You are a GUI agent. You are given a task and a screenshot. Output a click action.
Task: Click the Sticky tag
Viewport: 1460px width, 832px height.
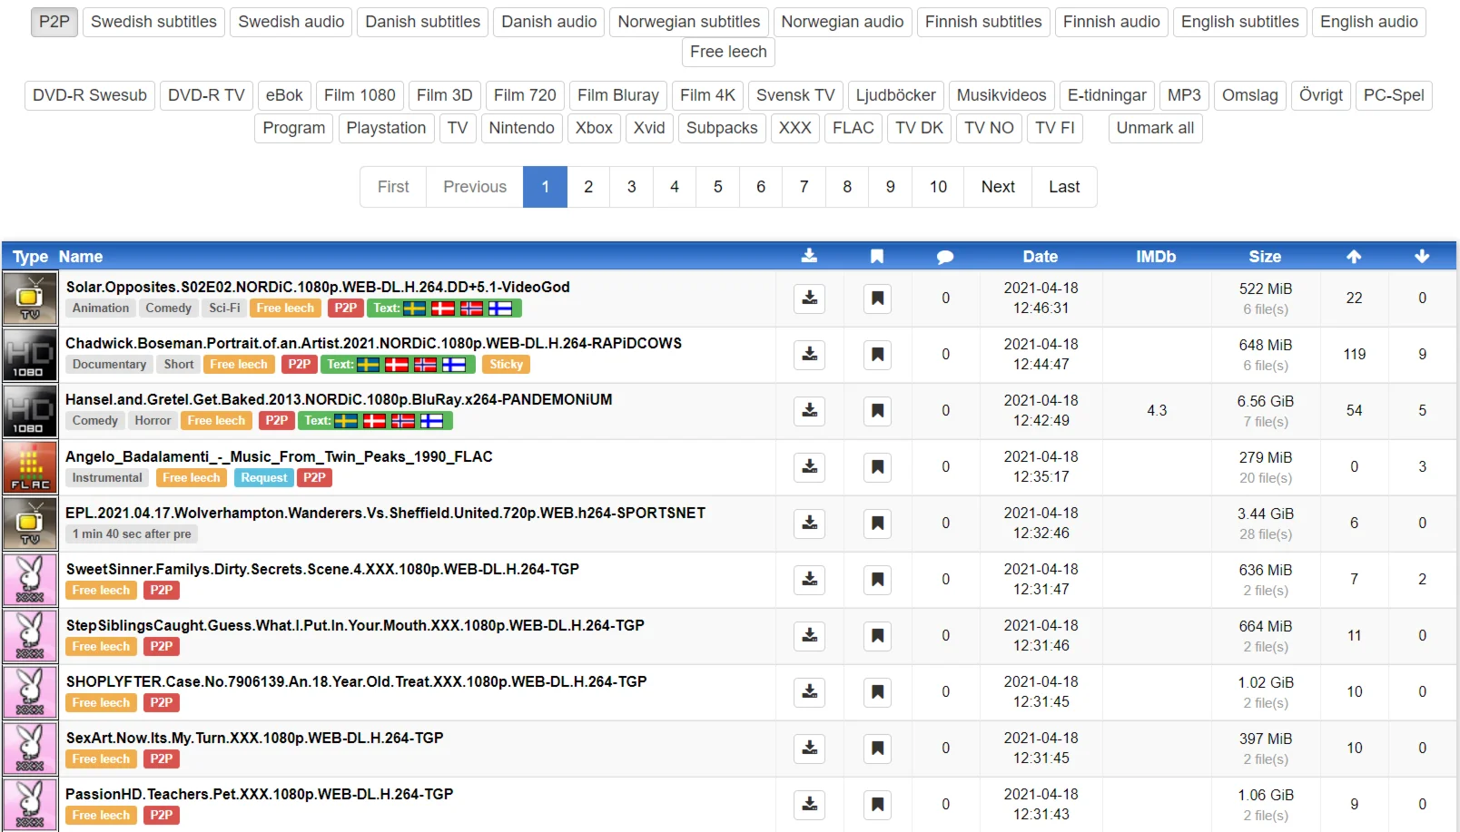(x=506, y=365)
